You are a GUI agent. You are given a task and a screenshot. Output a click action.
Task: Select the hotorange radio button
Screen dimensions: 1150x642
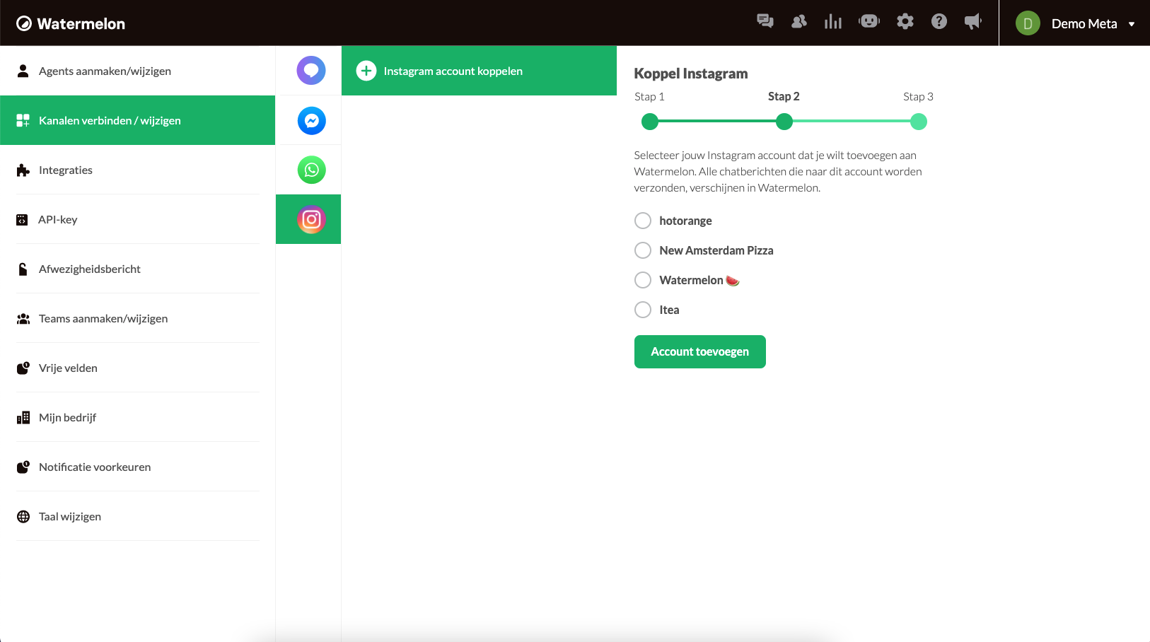(643, 221)
